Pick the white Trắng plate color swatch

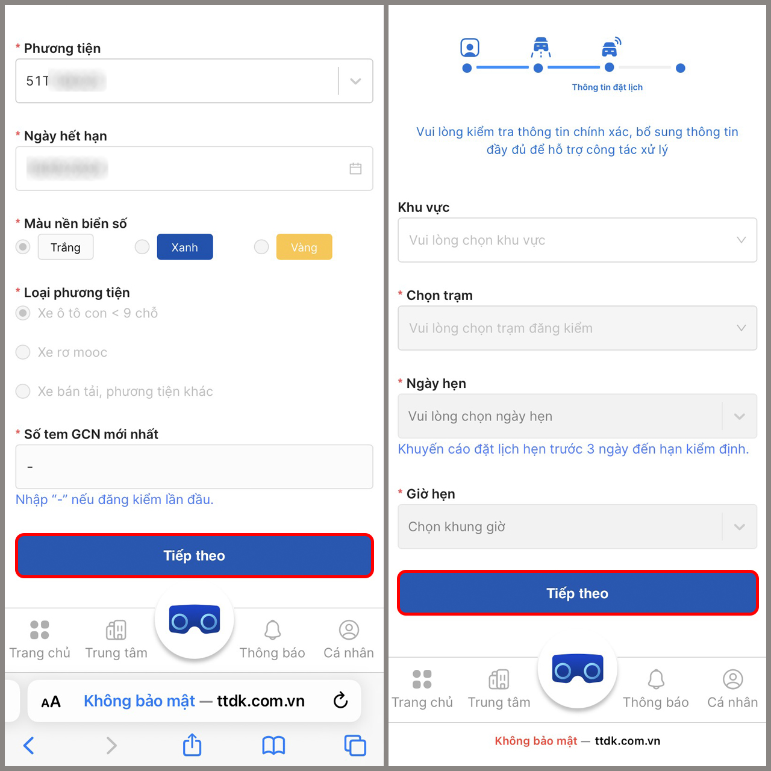pos(66,247)
